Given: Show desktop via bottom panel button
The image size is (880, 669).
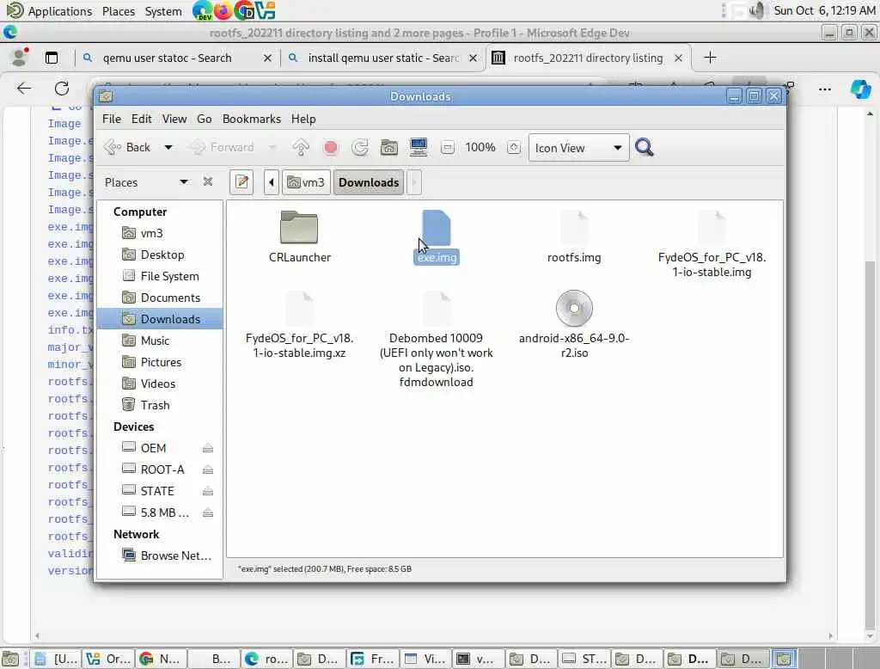Looking at the screenshot, I should [10, 659].
